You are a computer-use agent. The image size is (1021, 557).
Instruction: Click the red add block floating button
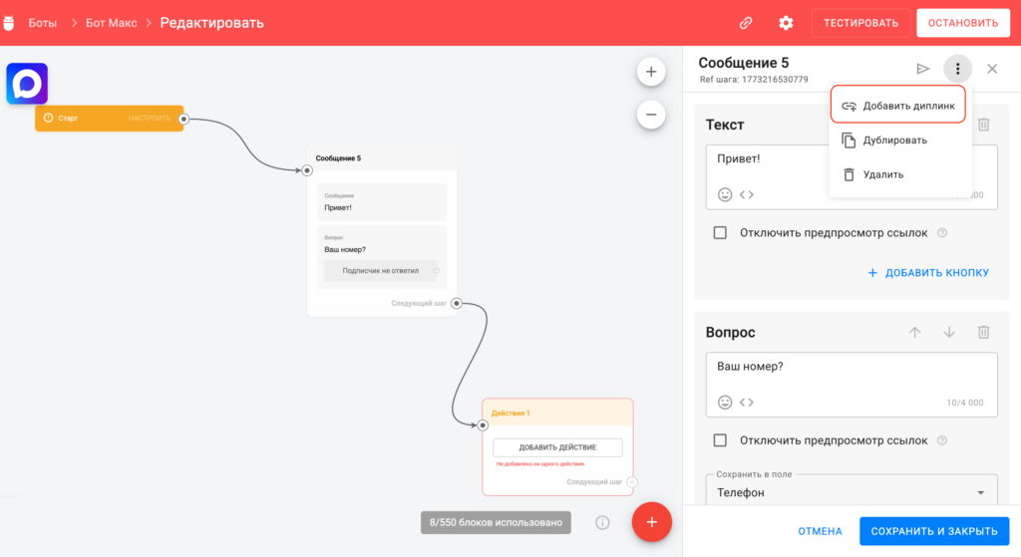pyautogui.click(x=651, y=521)
